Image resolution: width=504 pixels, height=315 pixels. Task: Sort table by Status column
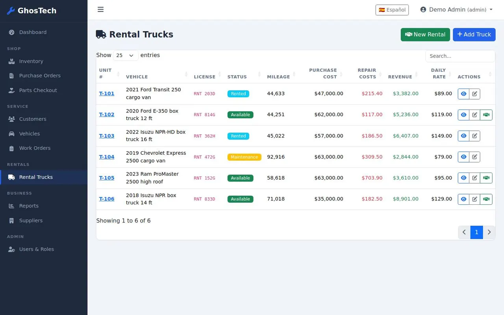pos(244,73)
